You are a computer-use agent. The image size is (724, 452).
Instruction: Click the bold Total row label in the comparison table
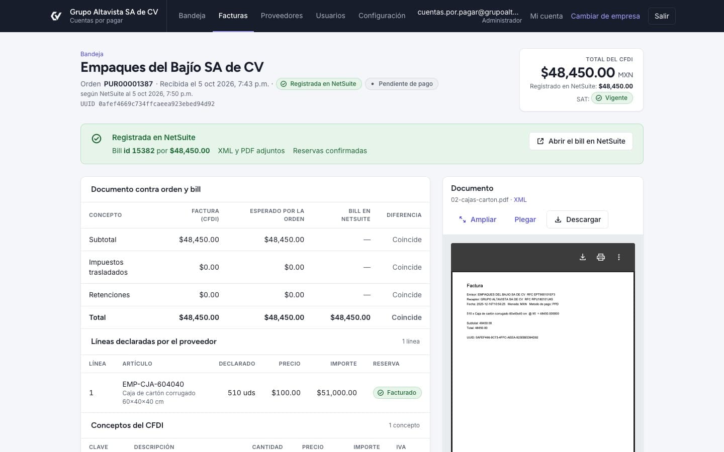(x=98, y=317)
